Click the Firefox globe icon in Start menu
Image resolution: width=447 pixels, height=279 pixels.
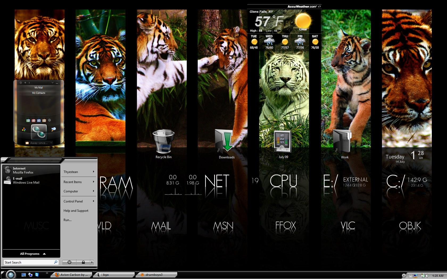point(7,170)
